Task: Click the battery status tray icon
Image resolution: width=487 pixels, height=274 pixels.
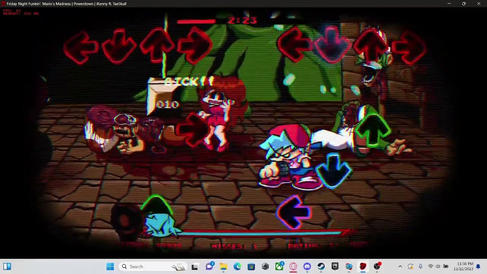Action: pyautogui.click(x=446, y=266)
